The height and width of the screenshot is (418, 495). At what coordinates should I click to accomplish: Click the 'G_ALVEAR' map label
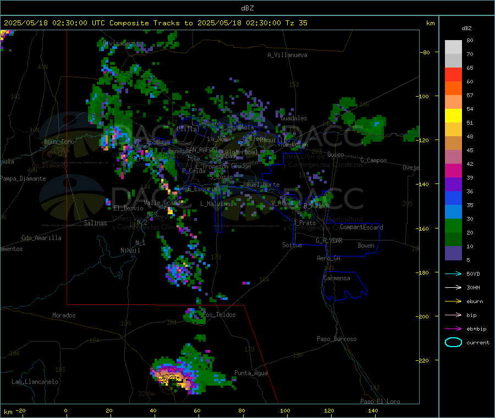[x=329, y=241]
